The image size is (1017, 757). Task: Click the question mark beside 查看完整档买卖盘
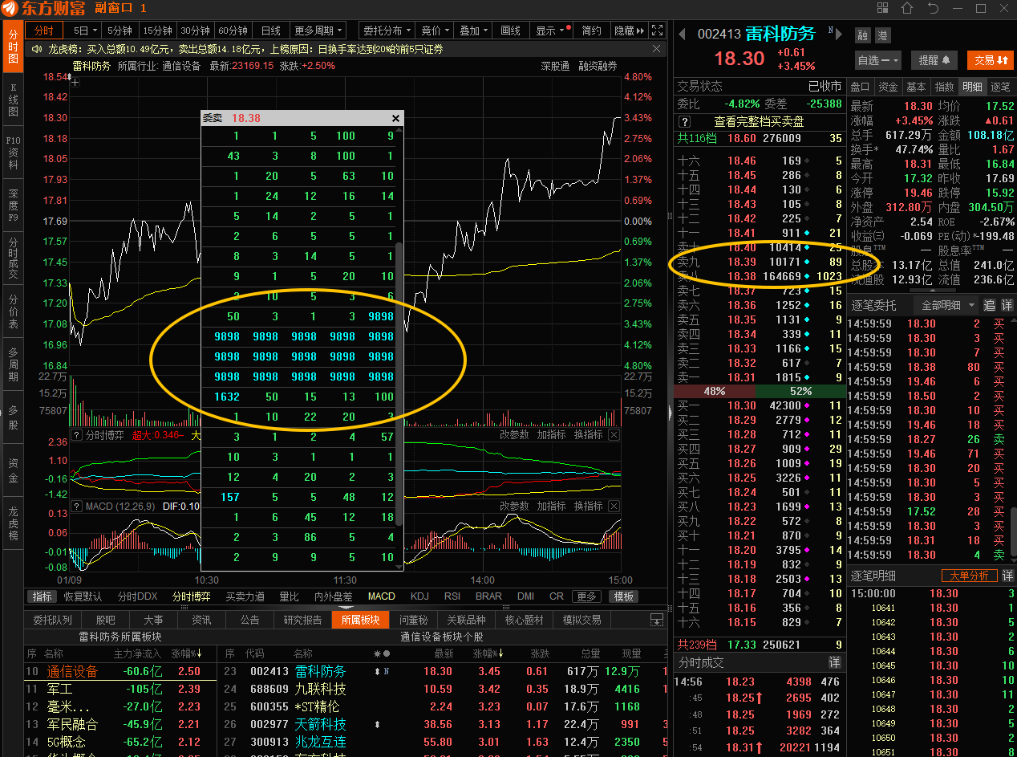click(x=684, y=122)
